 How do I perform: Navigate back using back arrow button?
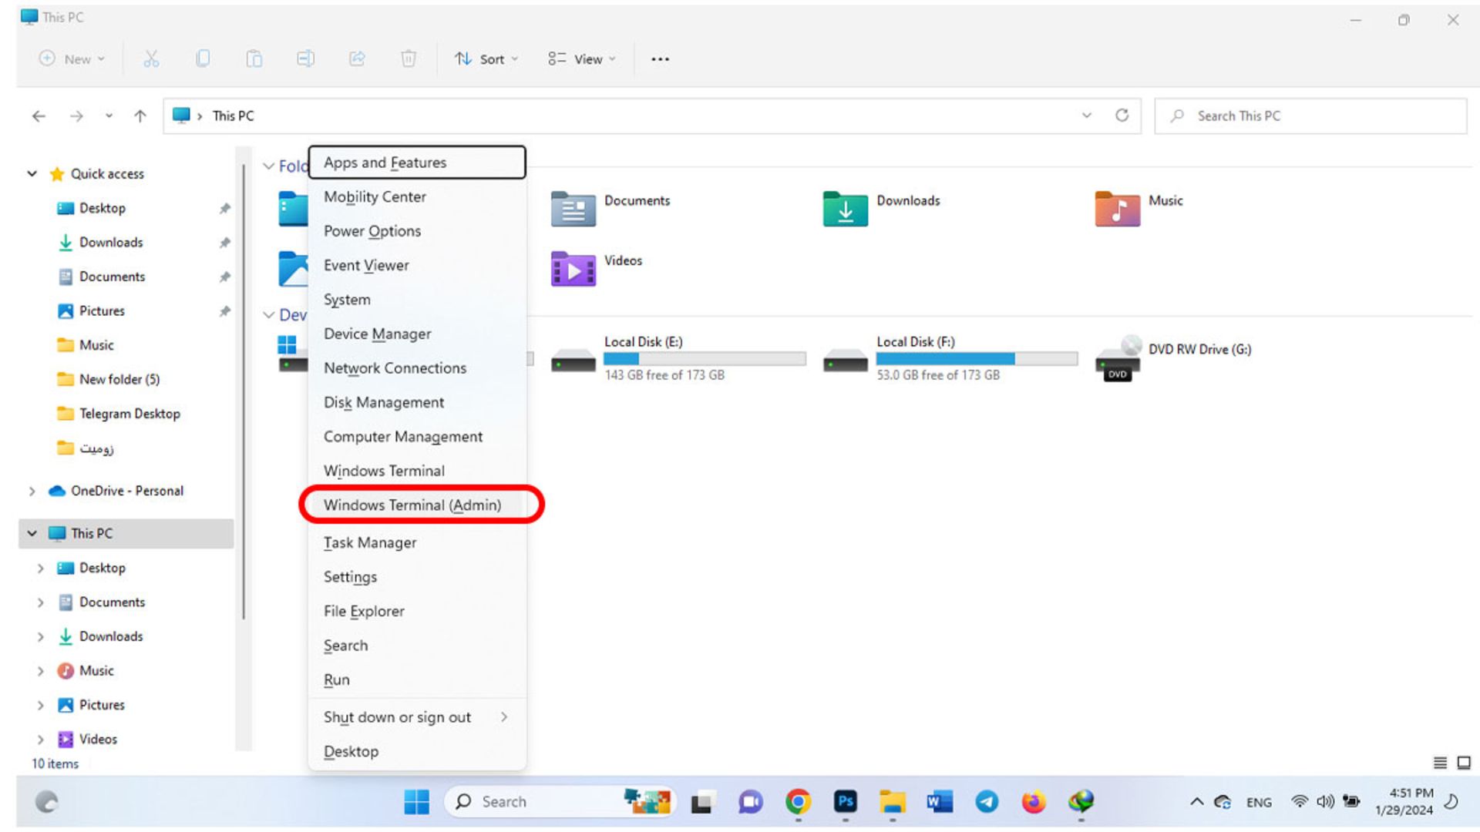(x=38, y=115)
